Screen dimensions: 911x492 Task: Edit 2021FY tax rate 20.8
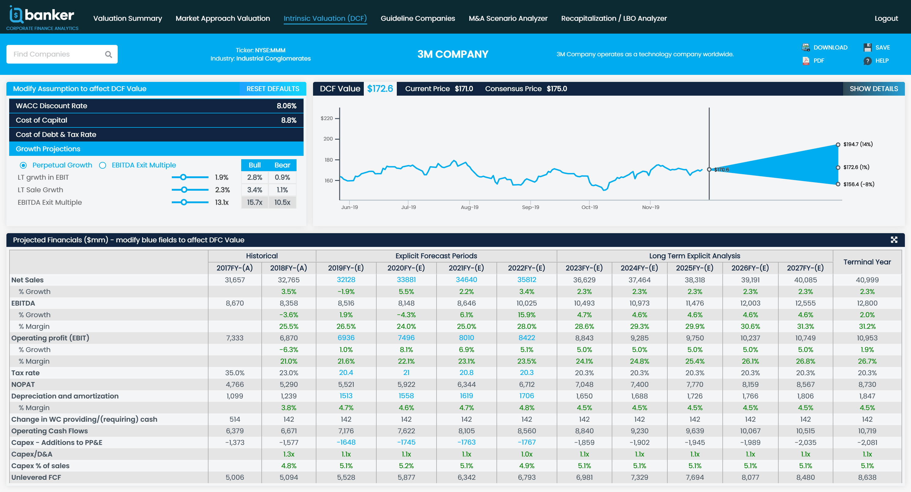(x=466, y=373)
